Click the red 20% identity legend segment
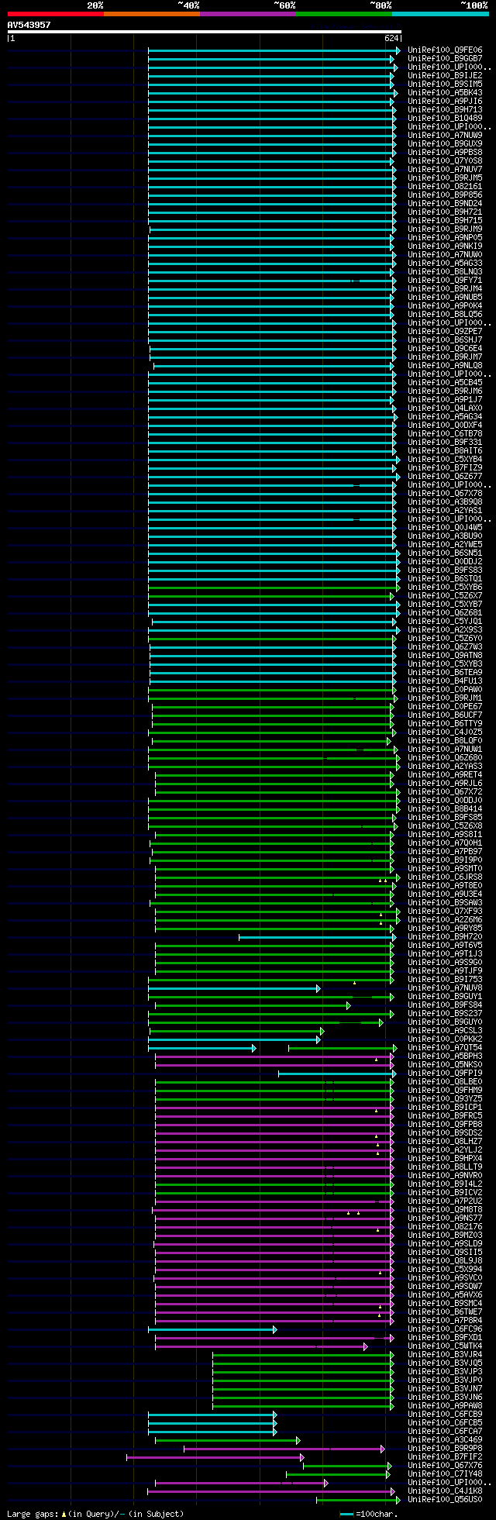The width and height of the screenshot is (496, 1520). [x=55, y=14]
